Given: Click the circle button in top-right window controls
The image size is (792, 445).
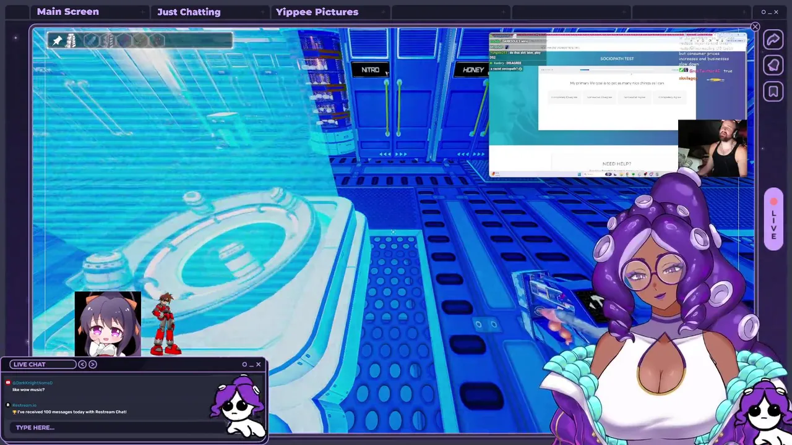Looking at the screenshot, I should 764,12.
